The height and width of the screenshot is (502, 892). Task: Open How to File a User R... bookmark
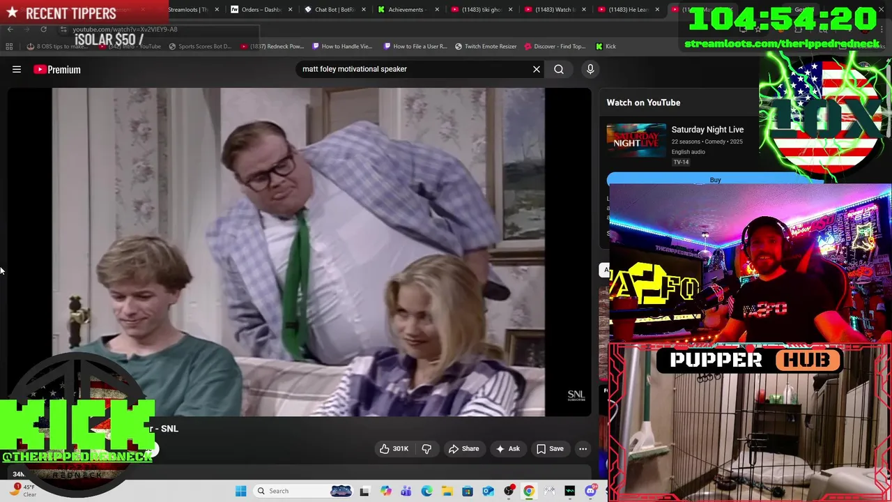click(415, 47)
